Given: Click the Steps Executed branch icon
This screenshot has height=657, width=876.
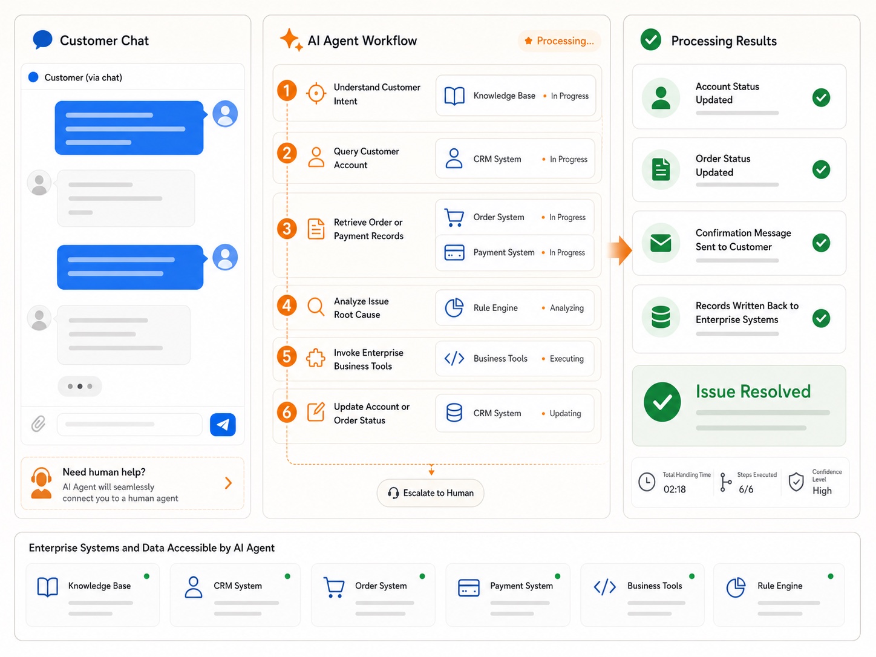Looking at the screenshot, I should point(725,482).
